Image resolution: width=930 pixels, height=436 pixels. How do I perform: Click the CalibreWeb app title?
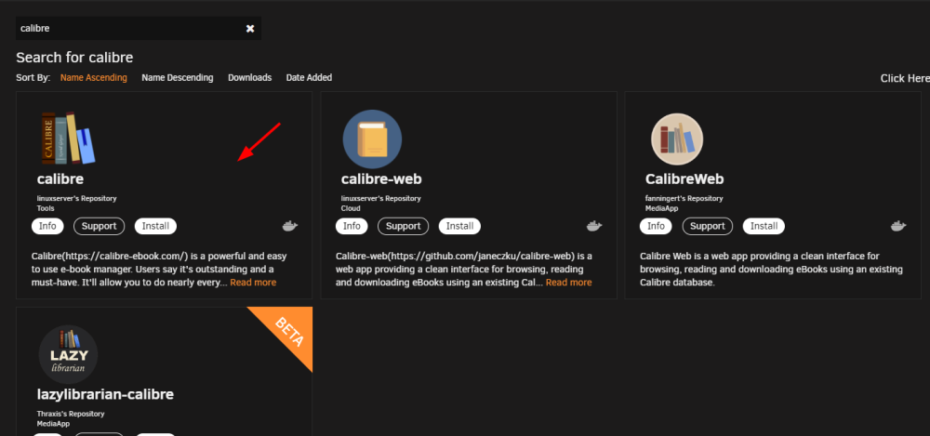coord(684,179)
